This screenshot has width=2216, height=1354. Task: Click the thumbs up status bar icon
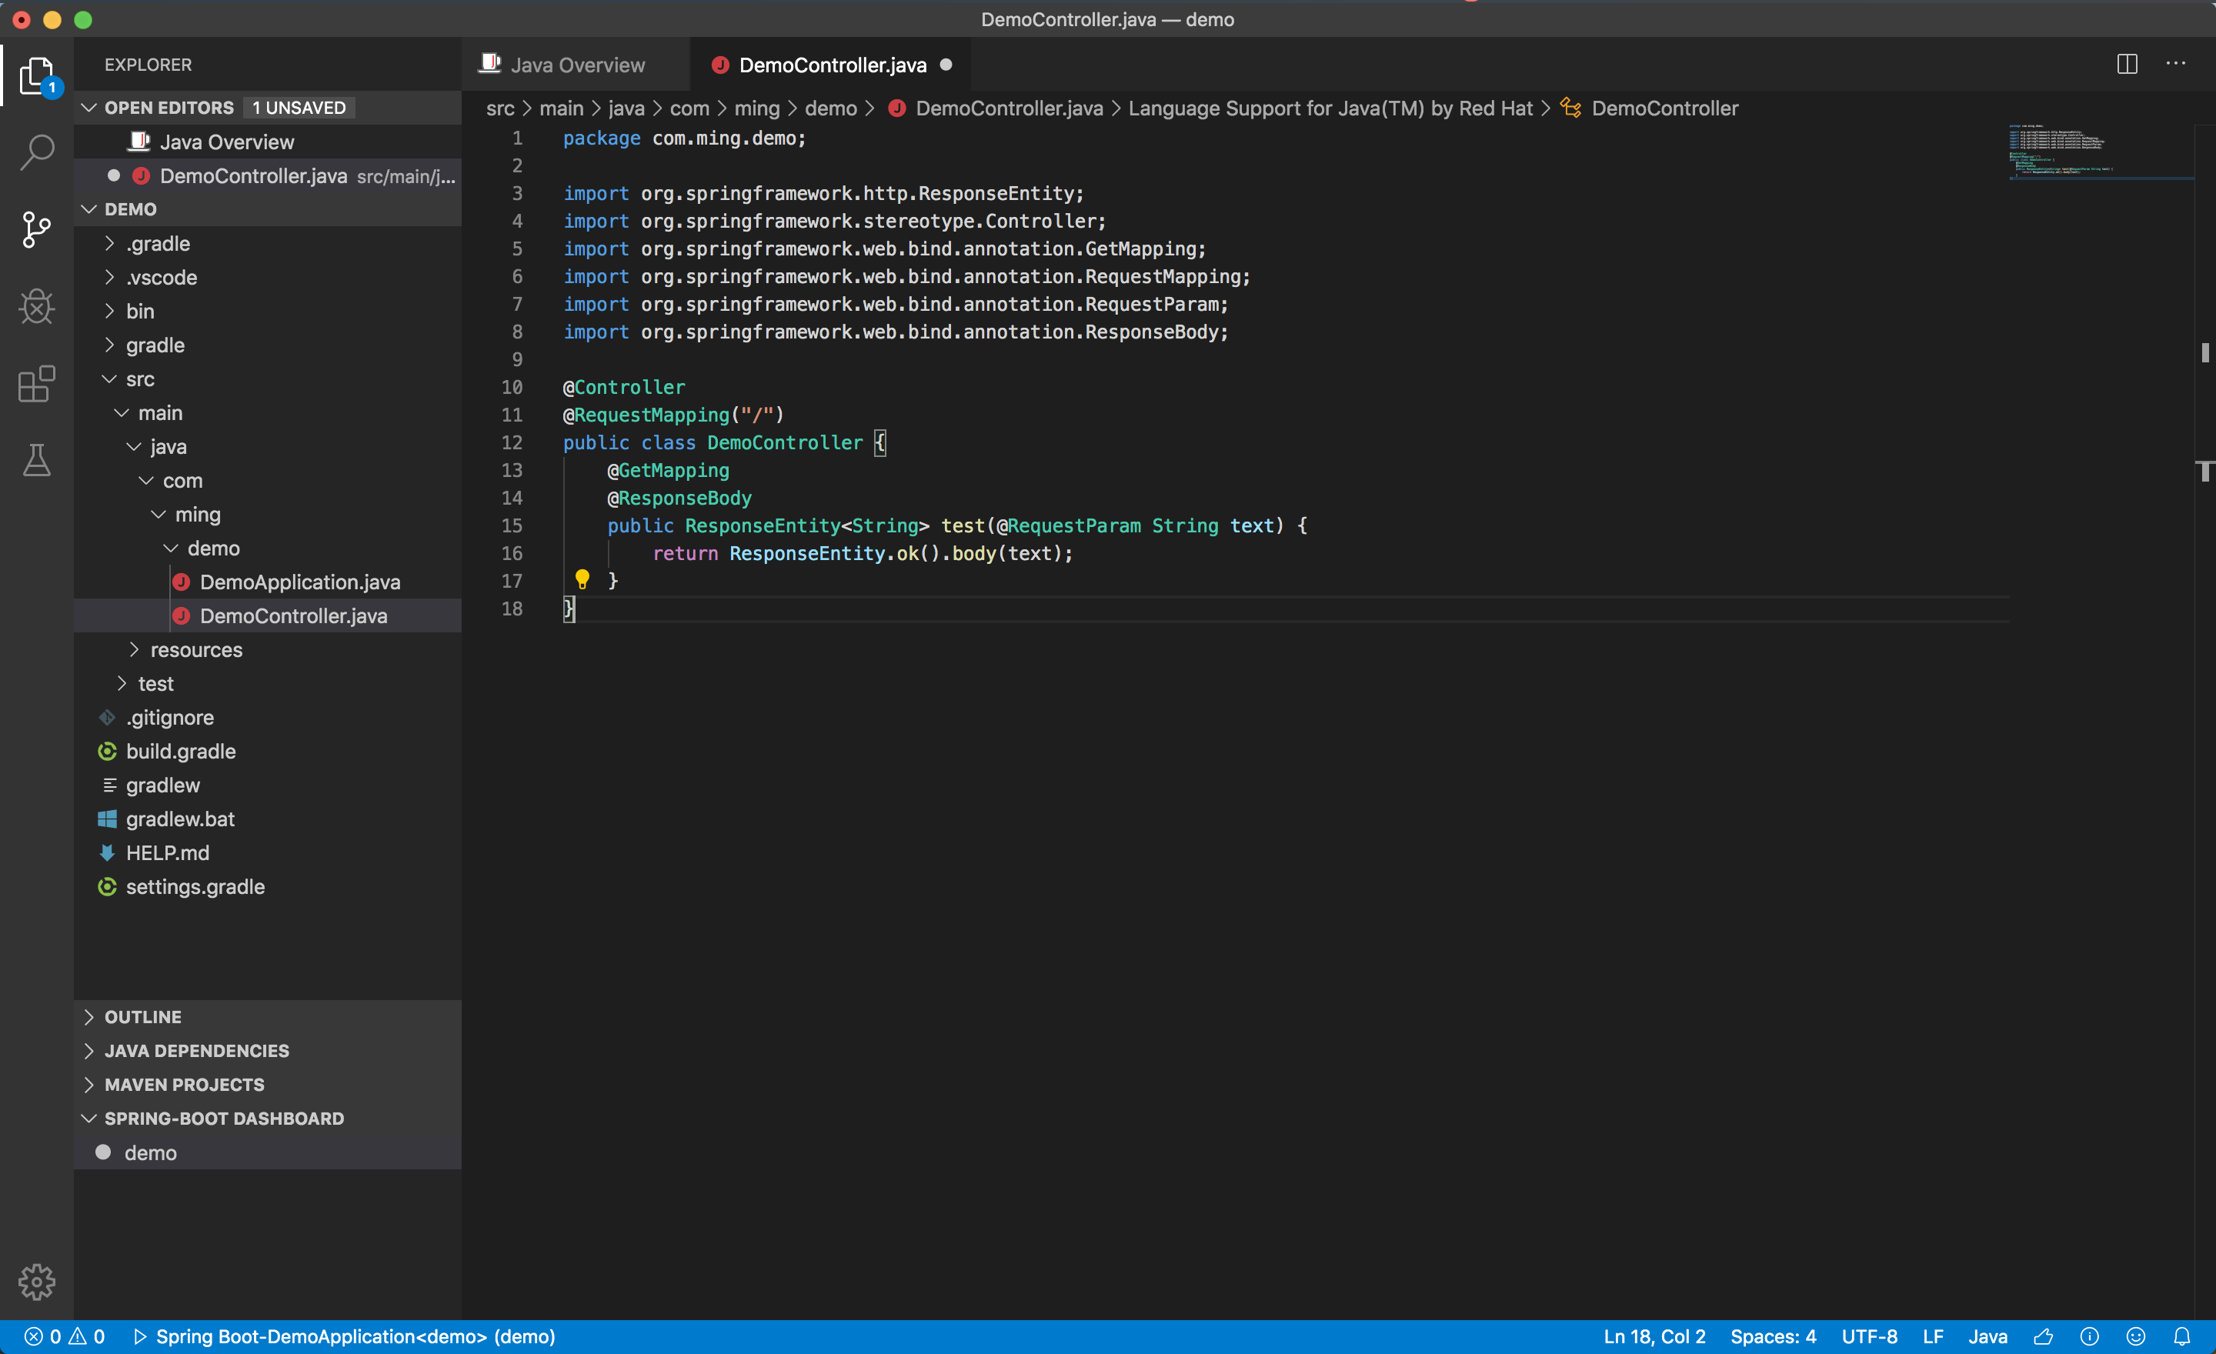click(2044, 1337)
